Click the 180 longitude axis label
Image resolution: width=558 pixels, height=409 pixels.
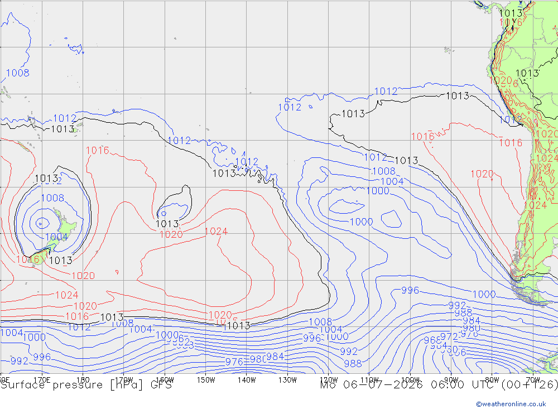pos(83,380)
